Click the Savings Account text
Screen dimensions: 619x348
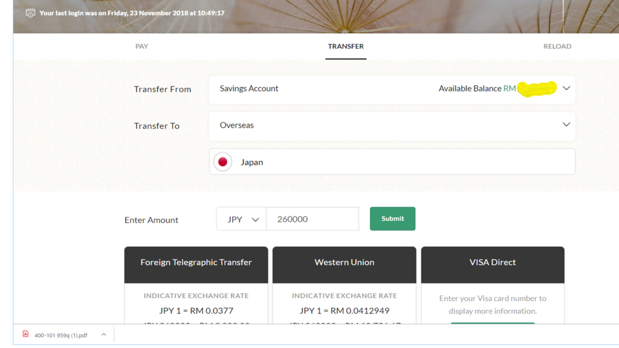pyautogui.click(x=248, y=88)
